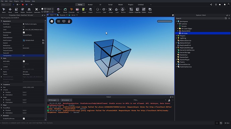Open the All Messages dropdown
The image size is (231, 129).
coord(53,100)
